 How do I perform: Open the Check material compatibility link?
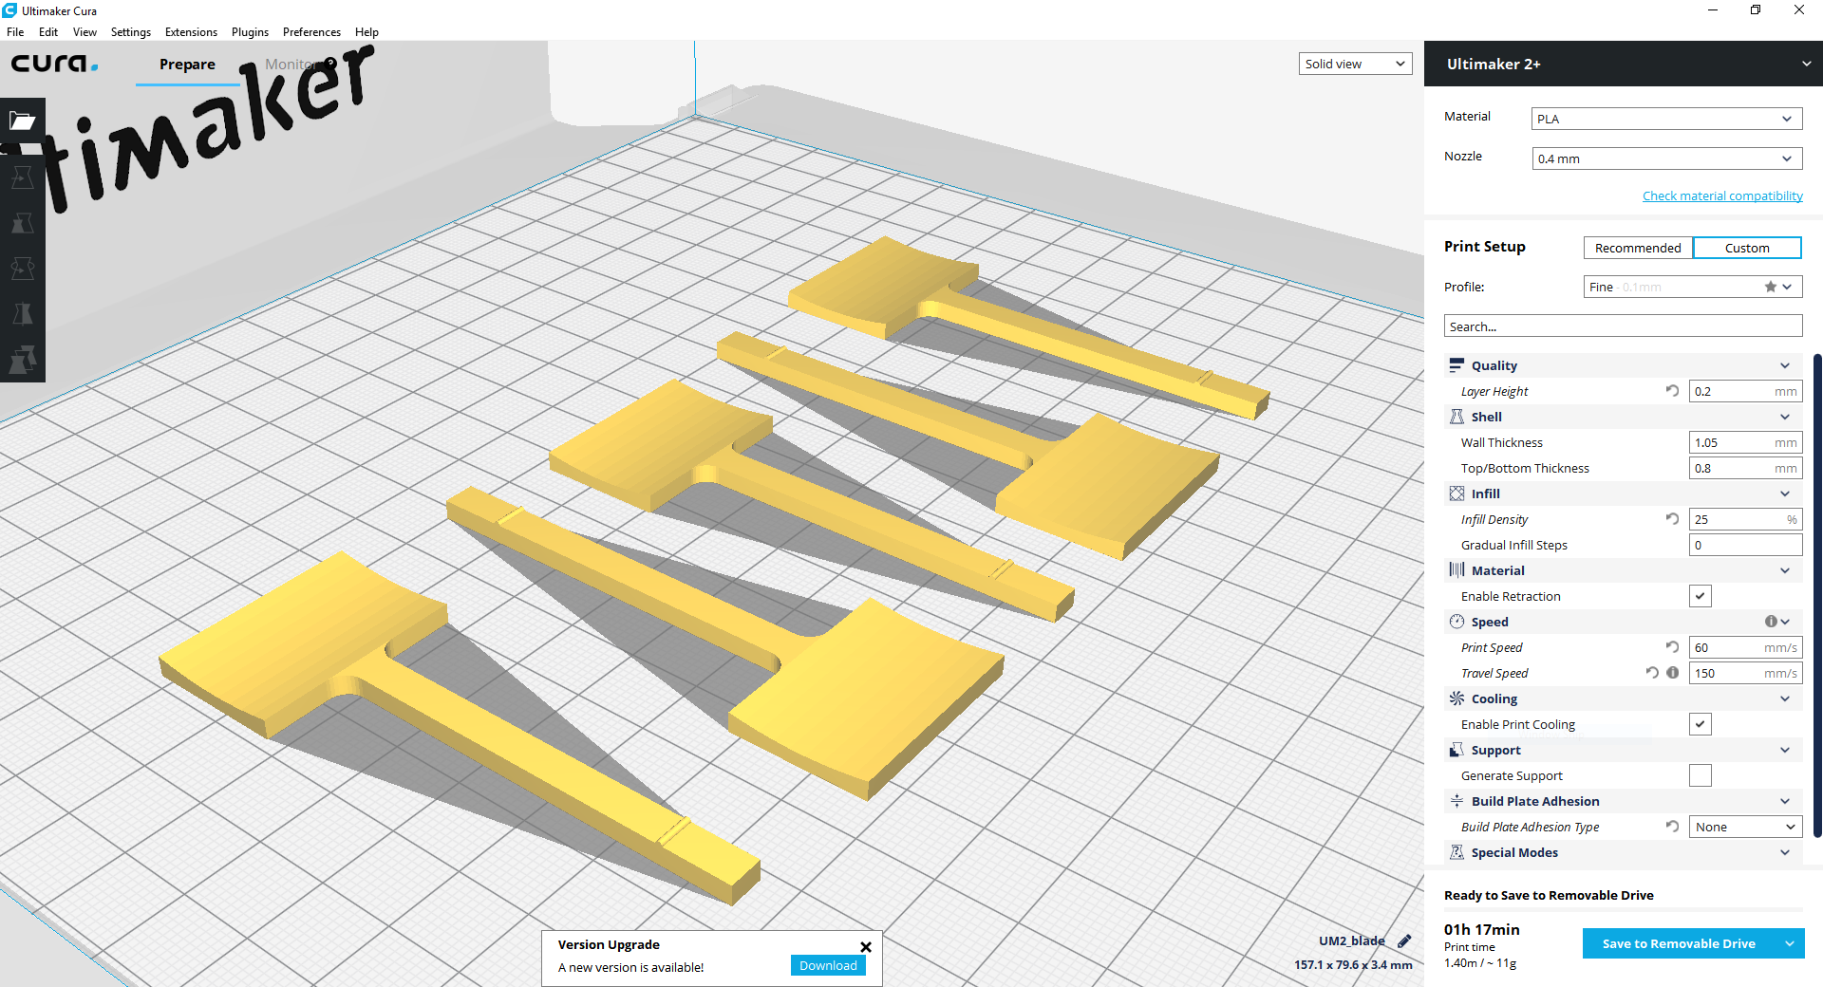tap(1722, 196)
